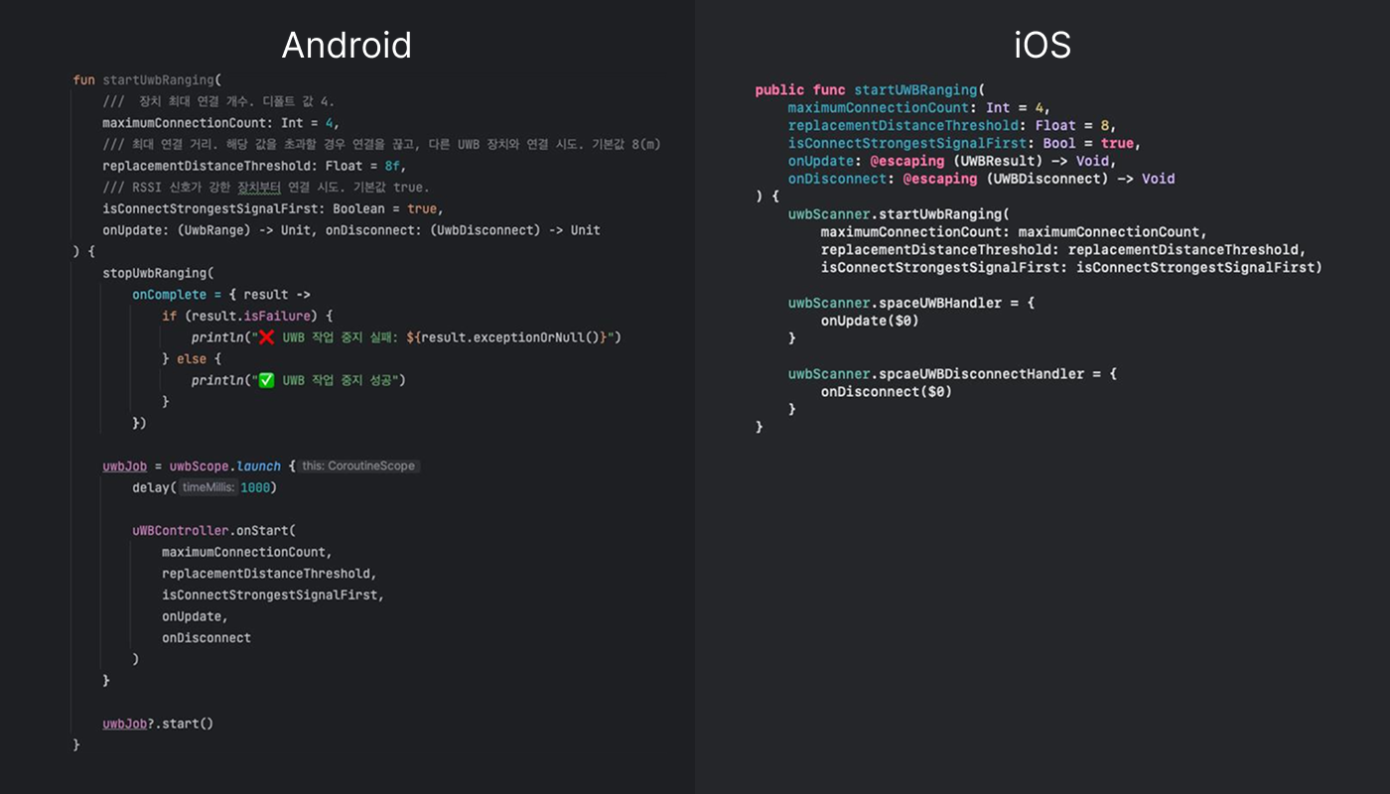
Task: Click "uwbJob = uwbScope.launch {" statement
Action: (x=199, y=465)
